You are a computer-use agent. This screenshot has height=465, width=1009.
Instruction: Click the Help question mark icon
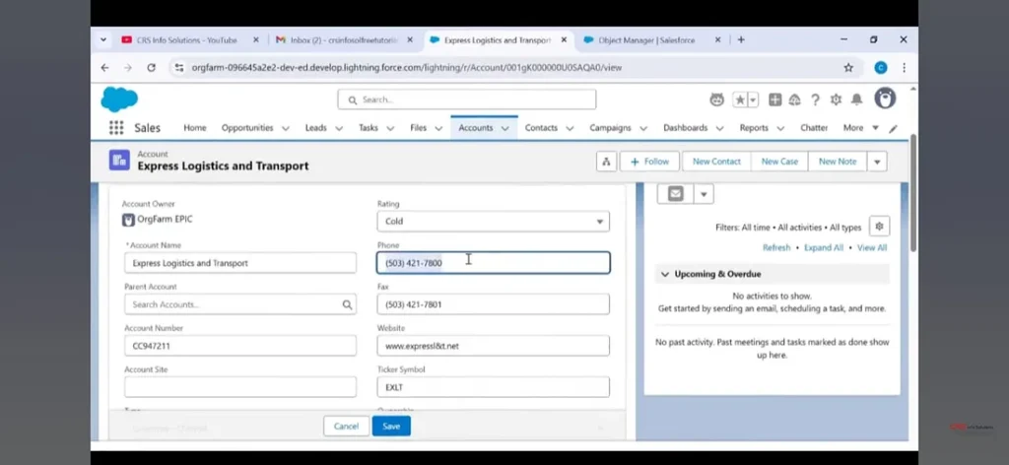pyautogui.click(x=815, y=100)
